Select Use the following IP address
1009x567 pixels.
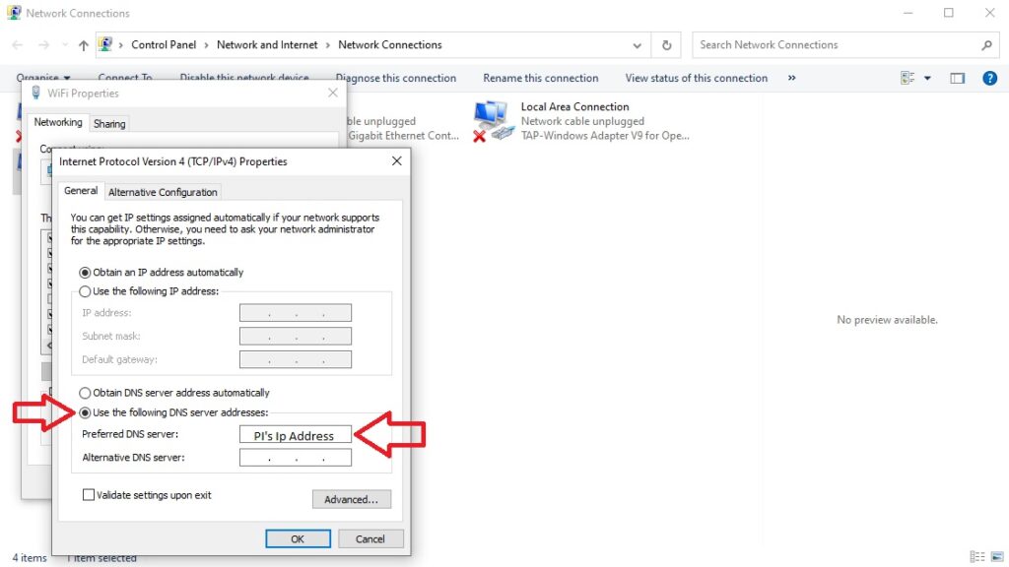point(85,291)
